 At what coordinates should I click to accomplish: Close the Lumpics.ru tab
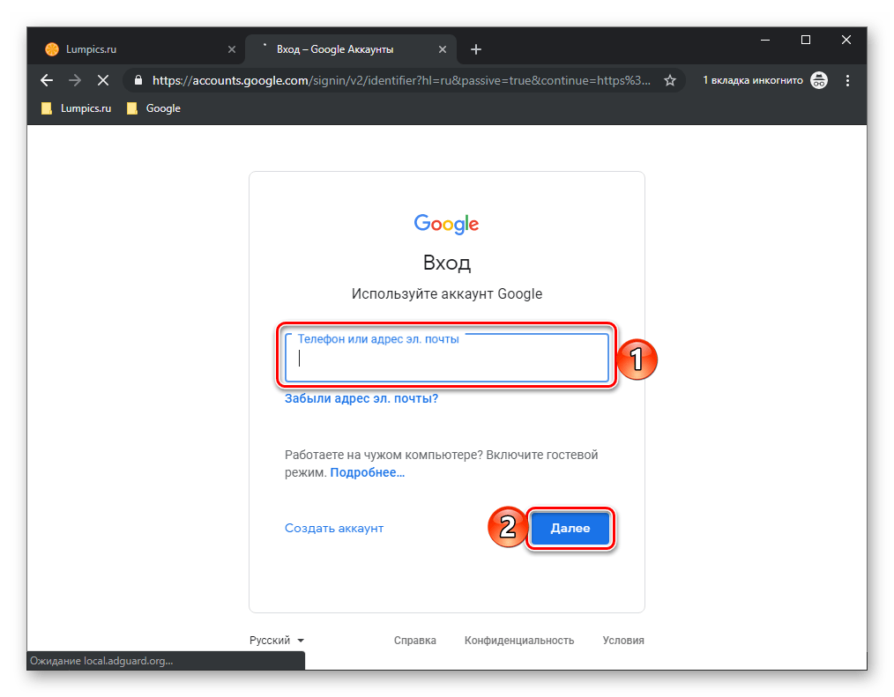tap(232, 49)
